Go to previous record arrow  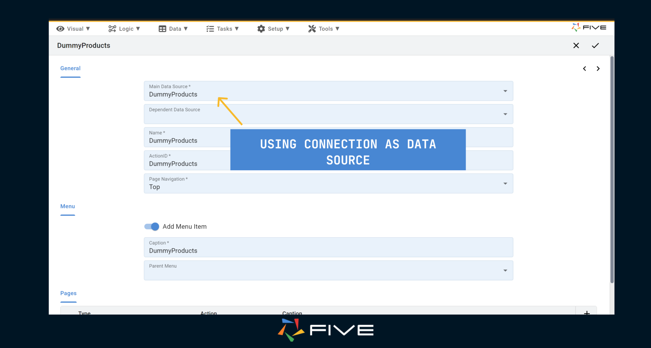(584, 69)
